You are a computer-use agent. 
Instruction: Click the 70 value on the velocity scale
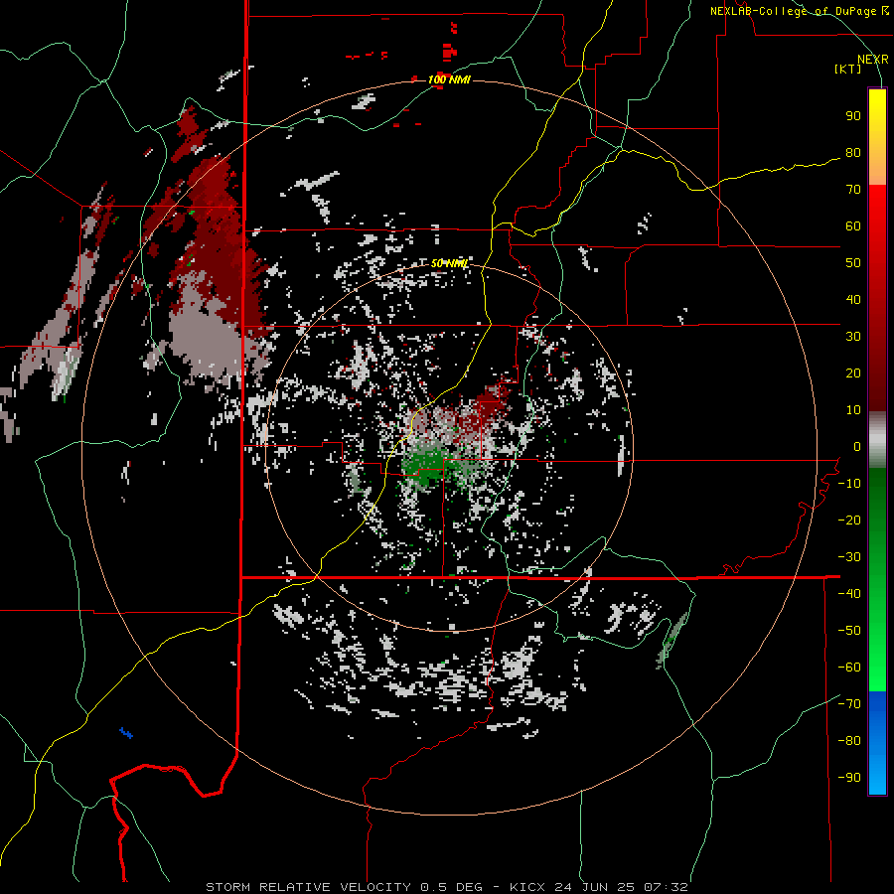853,190
